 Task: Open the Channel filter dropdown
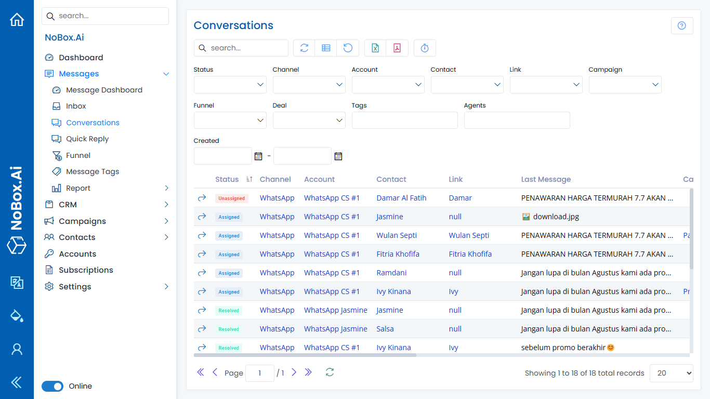(x=309, y=85)
